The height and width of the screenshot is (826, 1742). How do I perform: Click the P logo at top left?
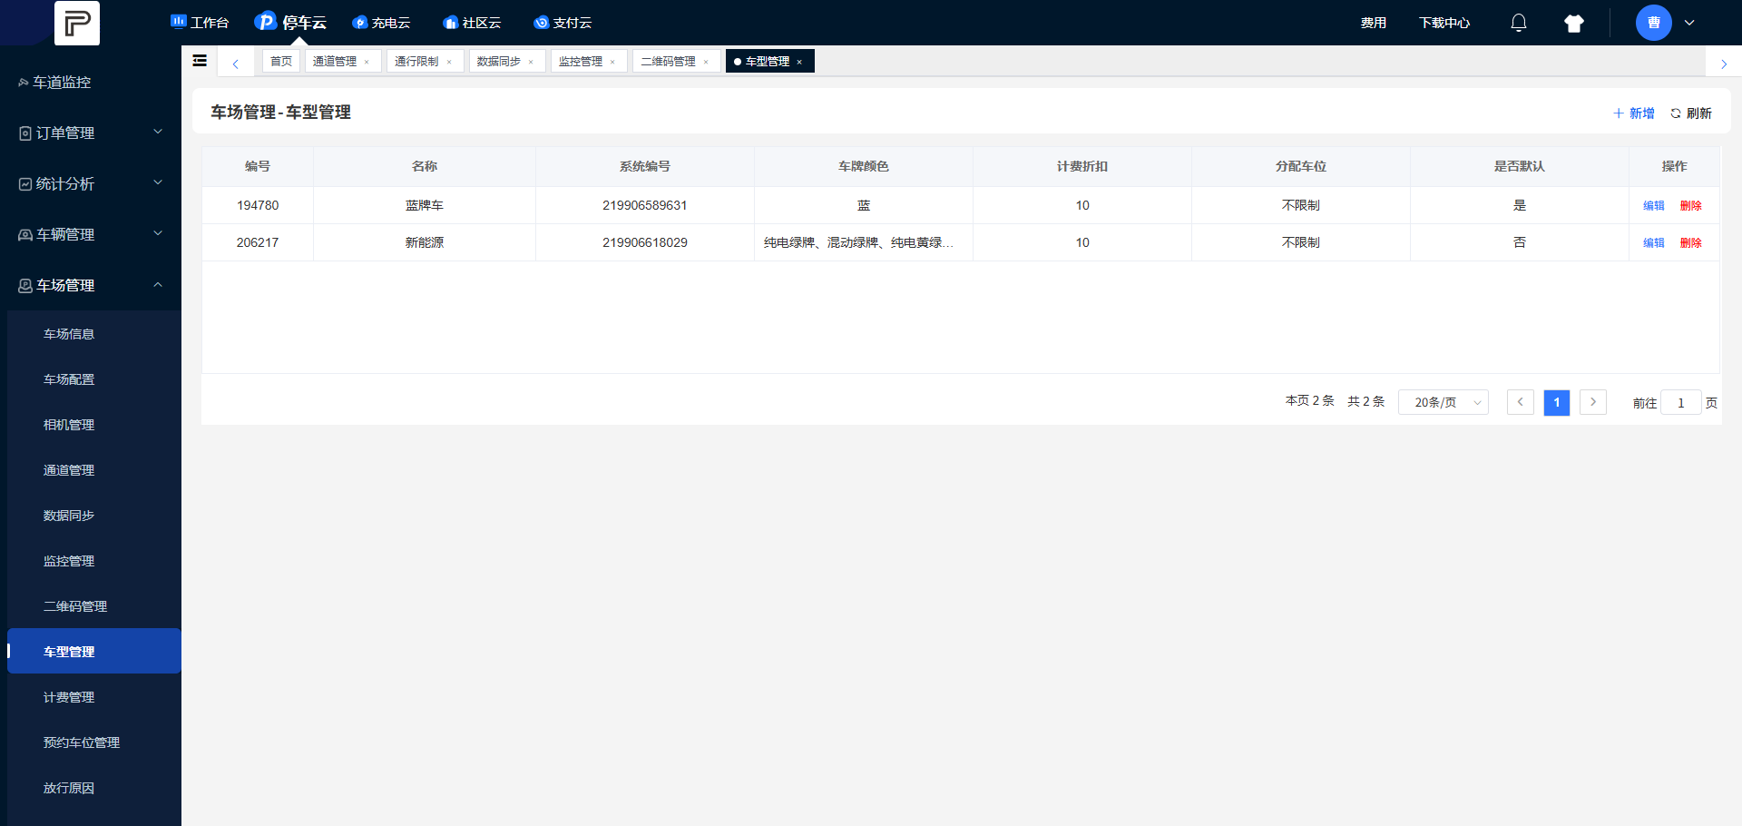click(x=77, y=23)
